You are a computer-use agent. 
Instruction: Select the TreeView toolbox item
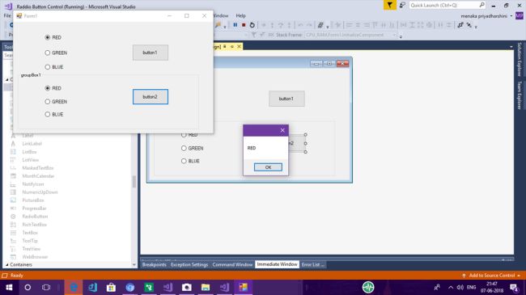31,249
